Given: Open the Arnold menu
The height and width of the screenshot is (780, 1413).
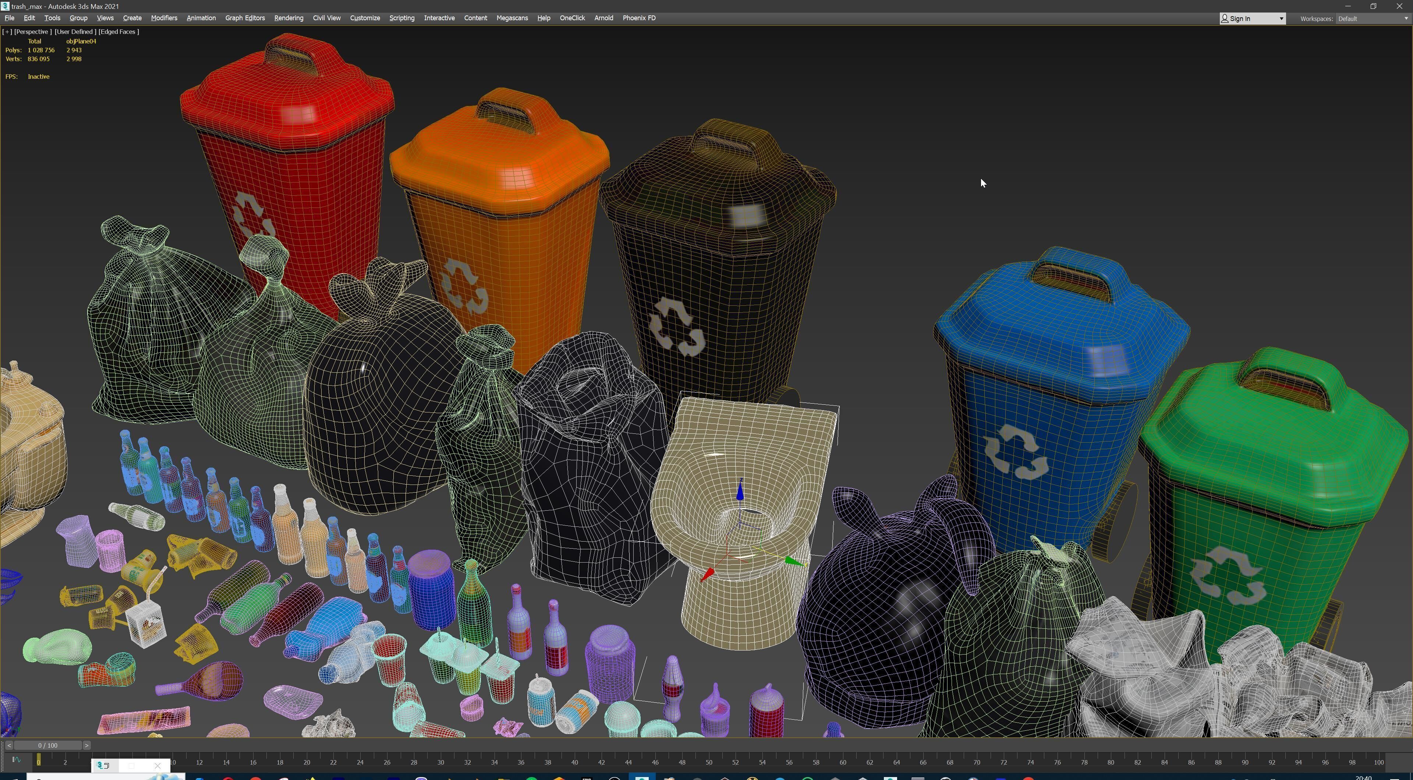Looking at the screenshot, I should click(x=603, y=18).
